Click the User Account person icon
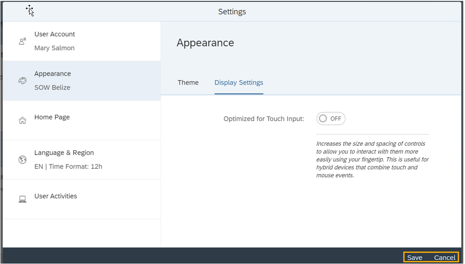This screenshot has height=264, width=465. [22, 42]
